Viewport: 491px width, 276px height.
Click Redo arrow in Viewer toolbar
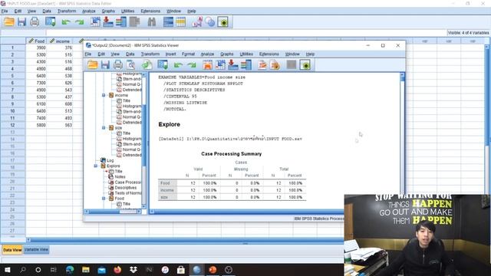click(191, 65)
